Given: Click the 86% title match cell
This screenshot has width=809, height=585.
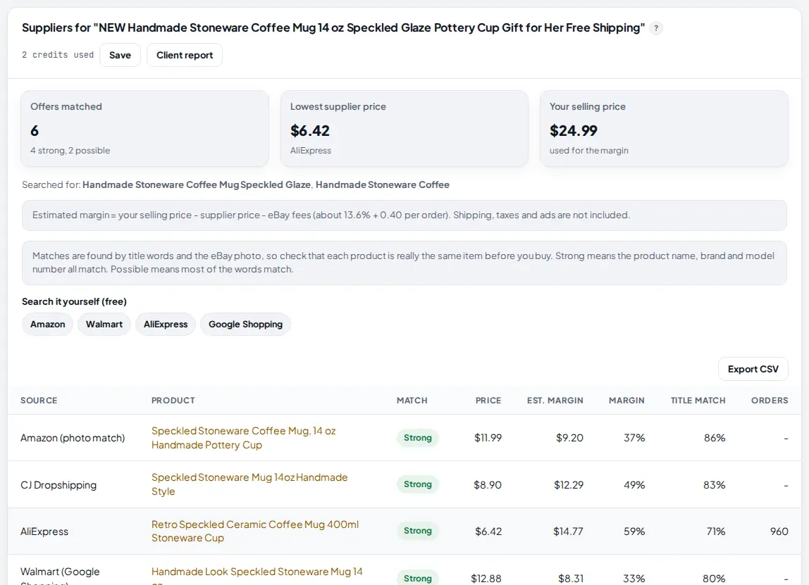Looking at the screenshot, I should [x=715, y=438].
